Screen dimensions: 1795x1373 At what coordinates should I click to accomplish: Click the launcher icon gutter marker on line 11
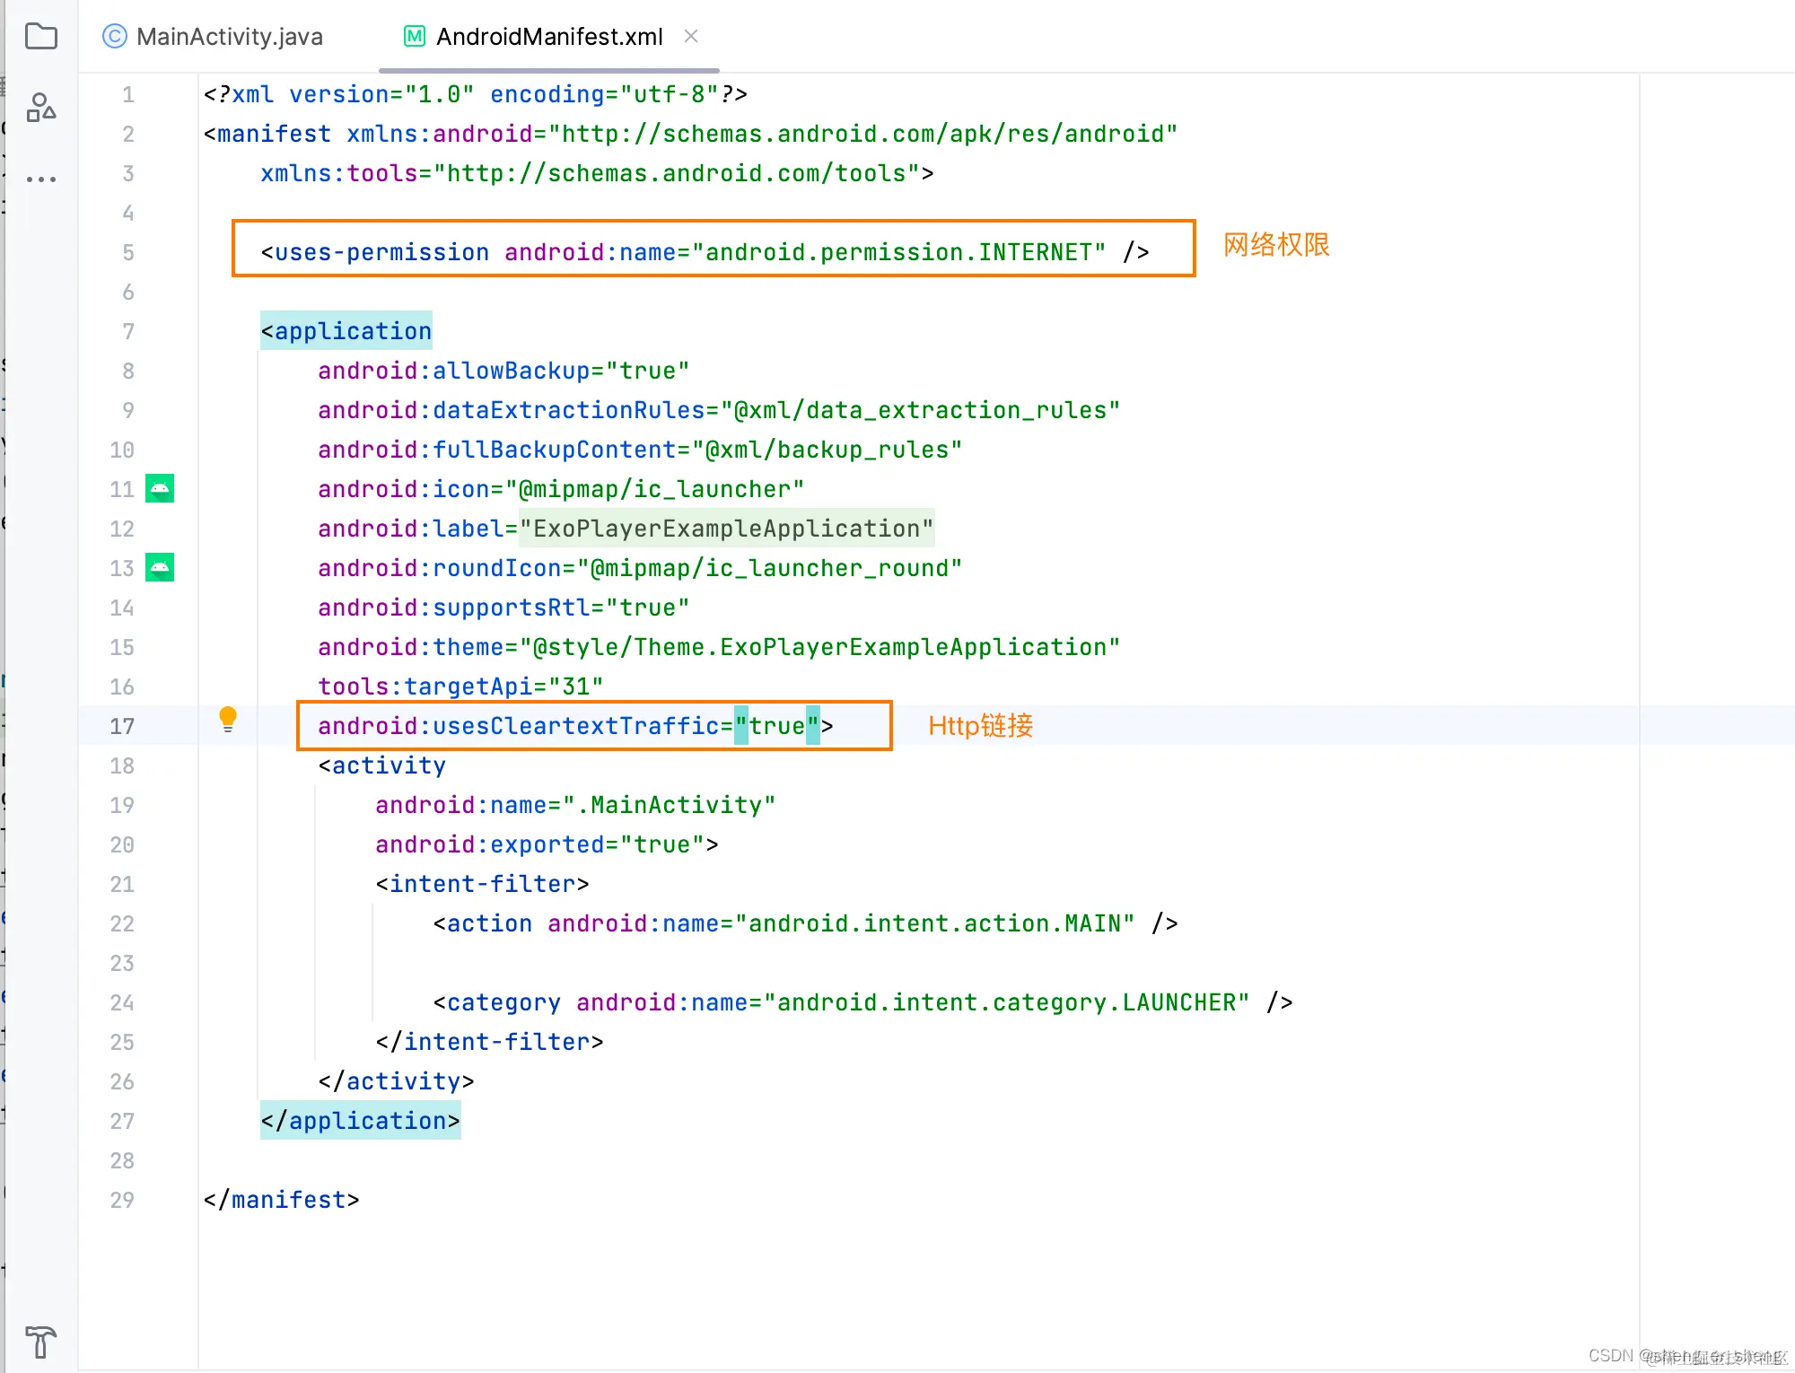click(x=160, y=489)
